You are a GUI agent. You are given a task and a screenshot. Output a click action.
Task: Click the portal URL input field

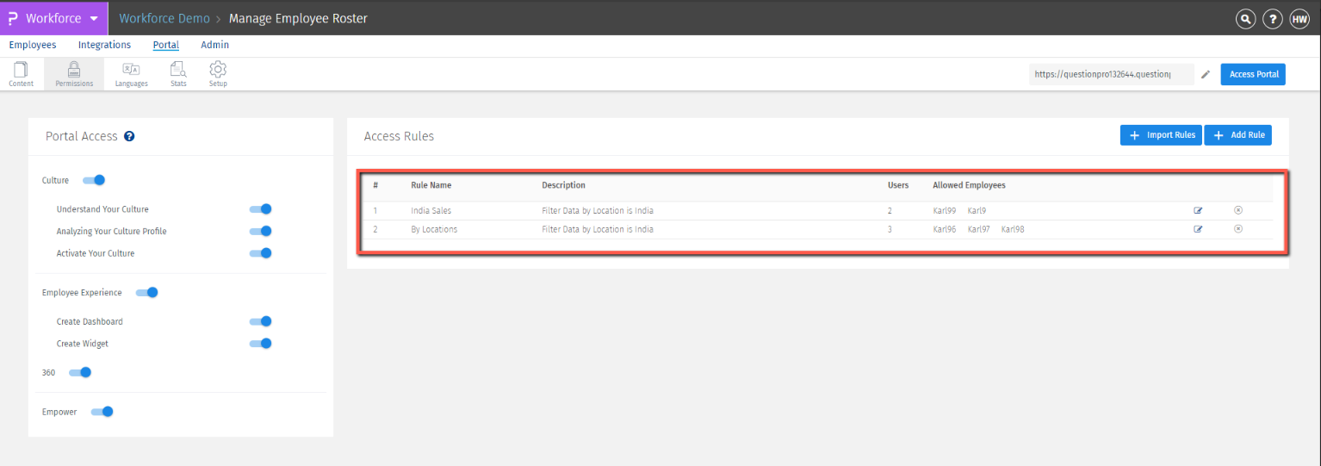click(x=1111, y=74)
